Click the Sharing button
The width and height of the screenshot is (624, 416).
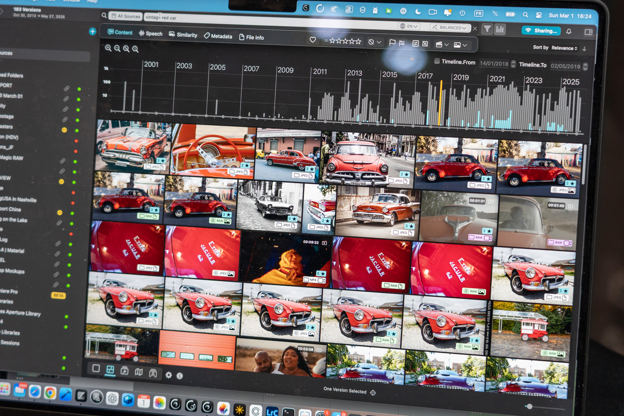click(x=541, y=31)
